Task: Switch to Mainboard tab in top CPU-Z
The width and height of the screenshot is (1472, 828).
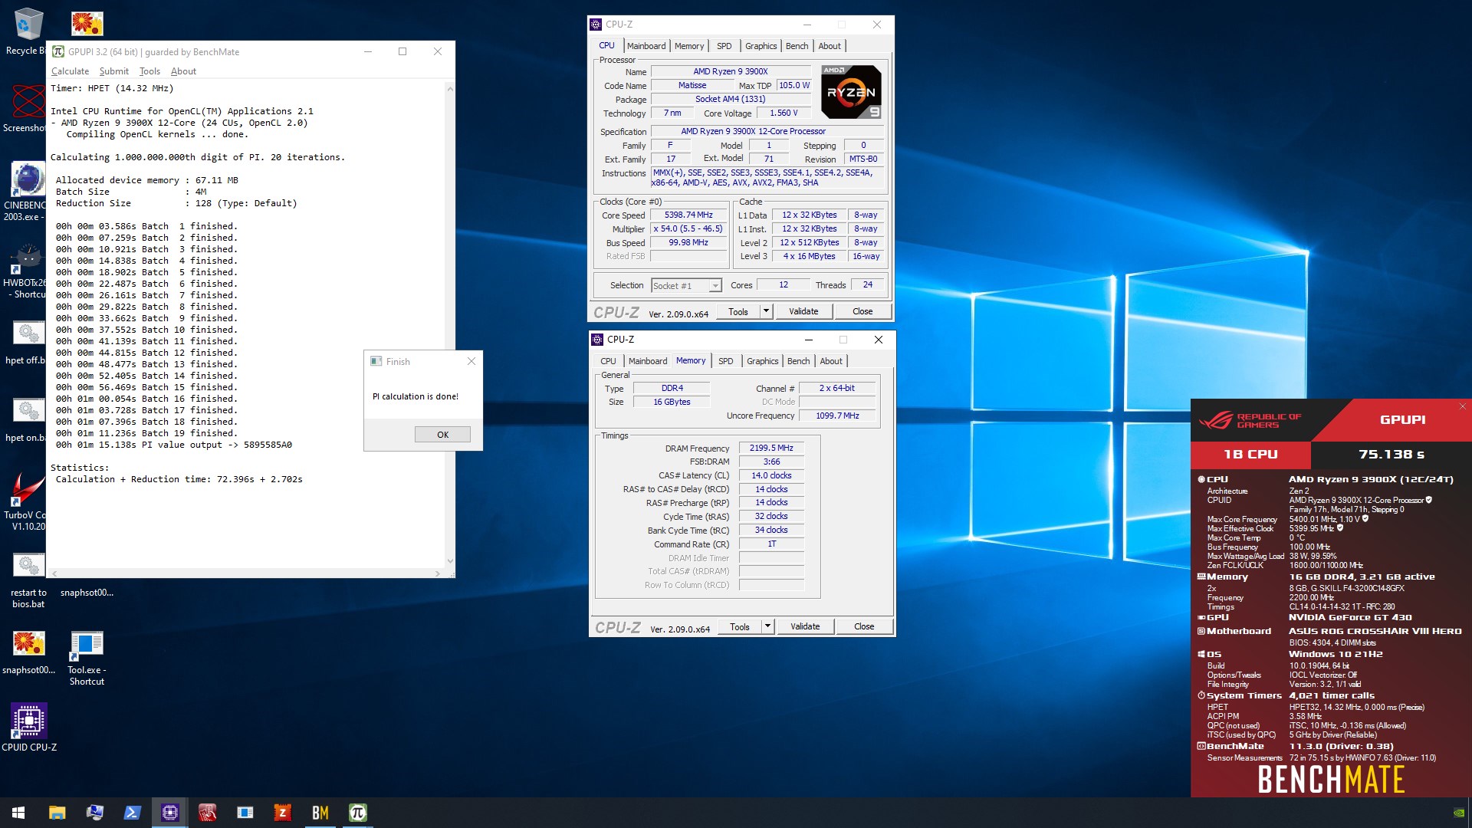Action: pos(646,46)
